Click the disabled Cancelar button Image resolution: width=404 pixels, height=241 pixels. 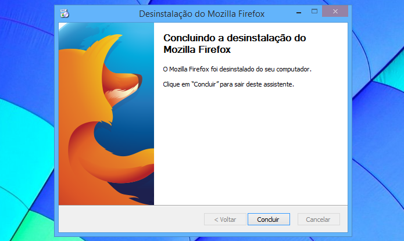point(319,220)
